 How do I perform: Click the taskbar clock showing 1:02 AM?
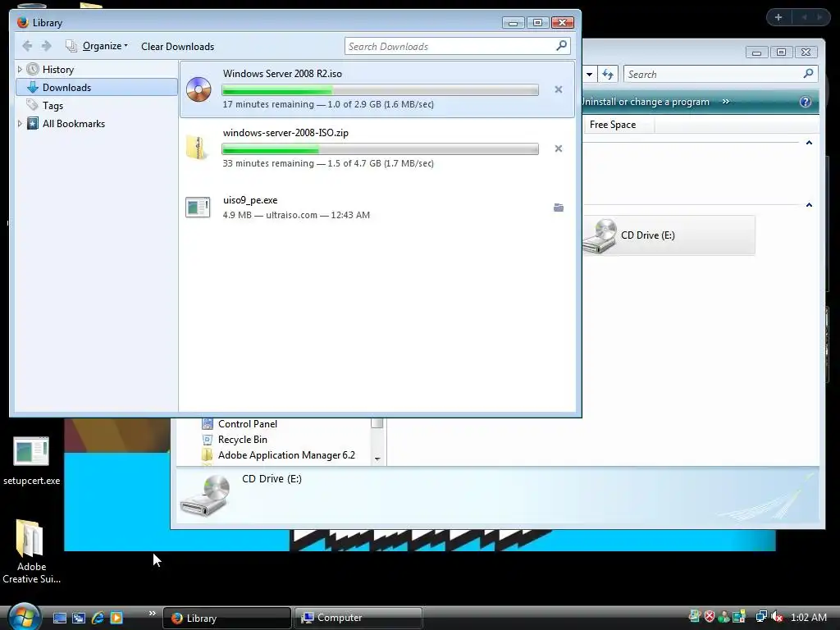808,617
